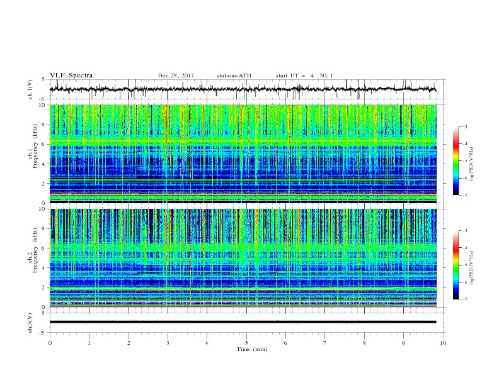
Task: Click the "VLF Spectra" title text
Action: tap(71, 75)
